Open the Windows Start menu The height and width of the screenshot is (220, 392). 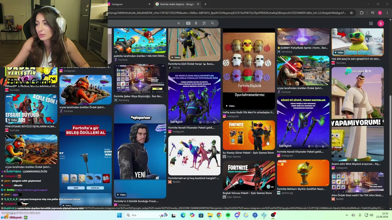tap(119, 215)
